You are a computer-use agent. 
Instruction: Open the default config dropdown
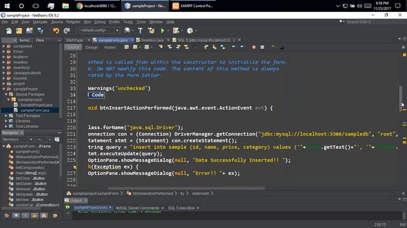[x=99, y=30]
